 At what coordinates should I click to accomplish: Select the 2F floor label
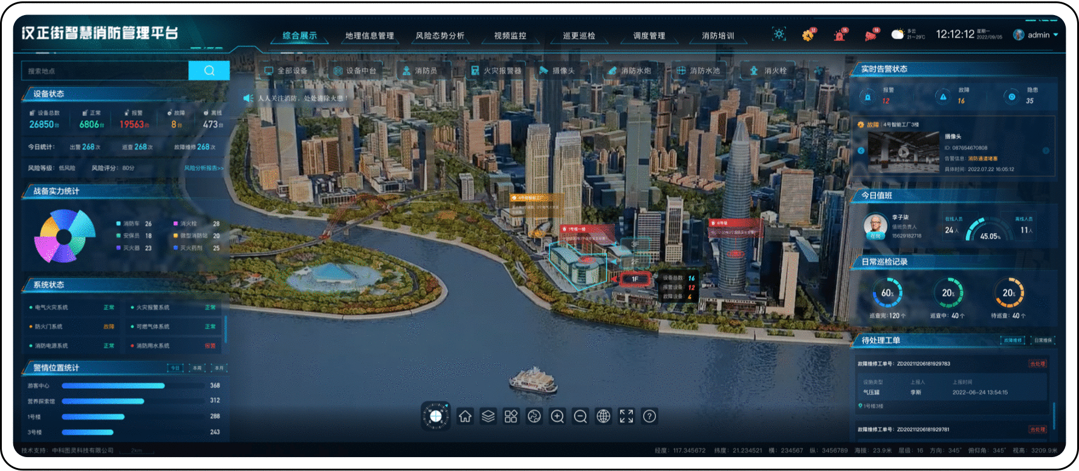coord(635,262)
